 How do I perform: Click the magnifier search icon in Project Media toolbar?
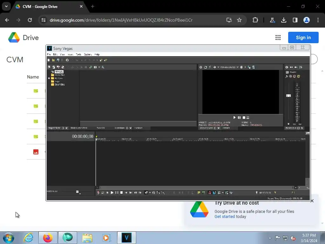103,67
